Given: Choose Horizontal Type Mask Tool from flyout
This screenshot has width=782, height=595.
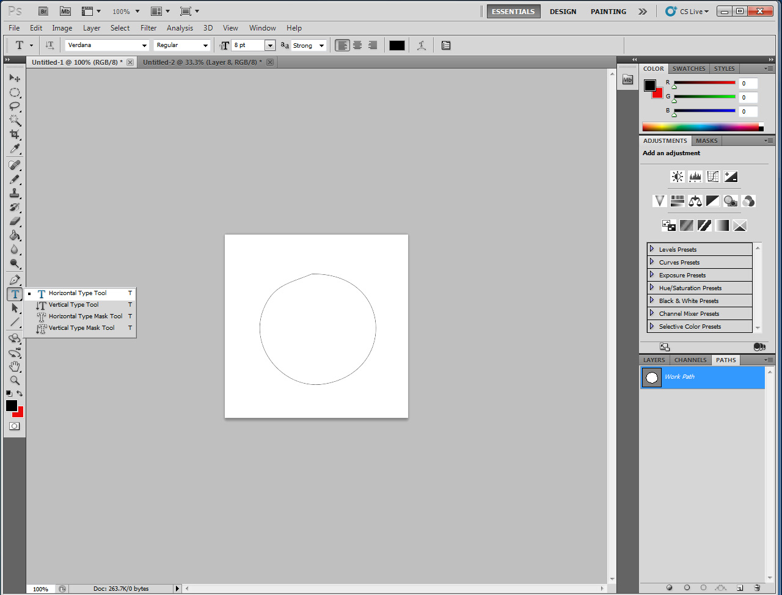Looking at the screenshot, I should [x=80, y=316].
